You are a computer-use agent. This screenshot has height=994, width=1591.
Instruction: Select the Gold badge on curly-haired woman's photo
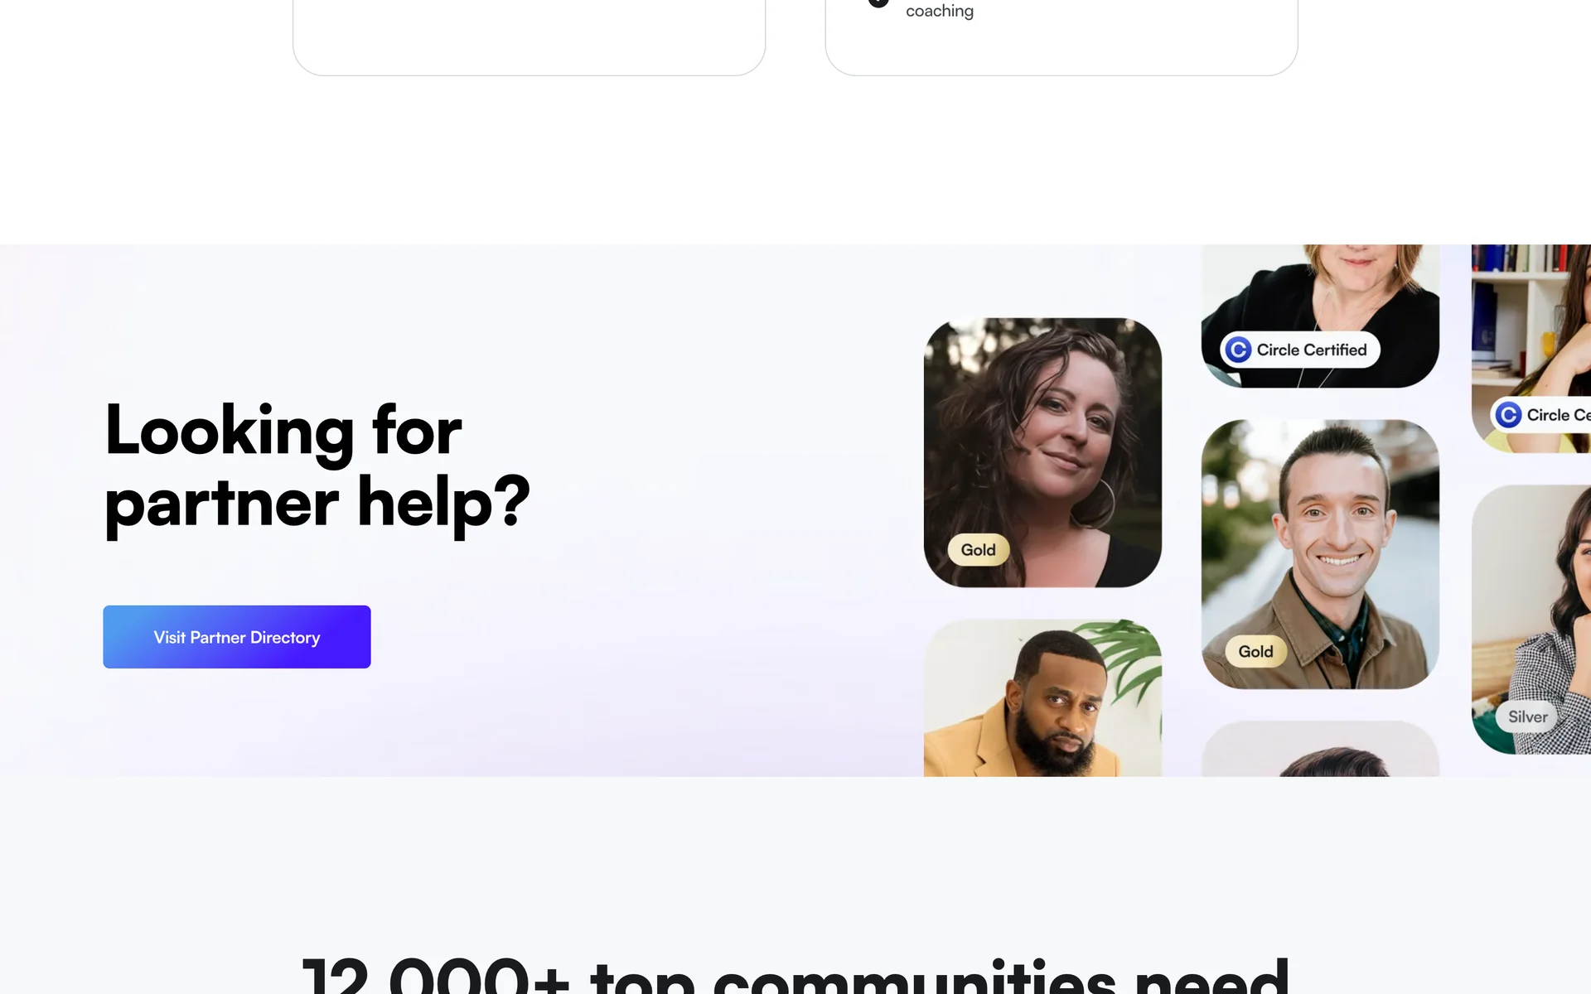click(x=978, y=550)
